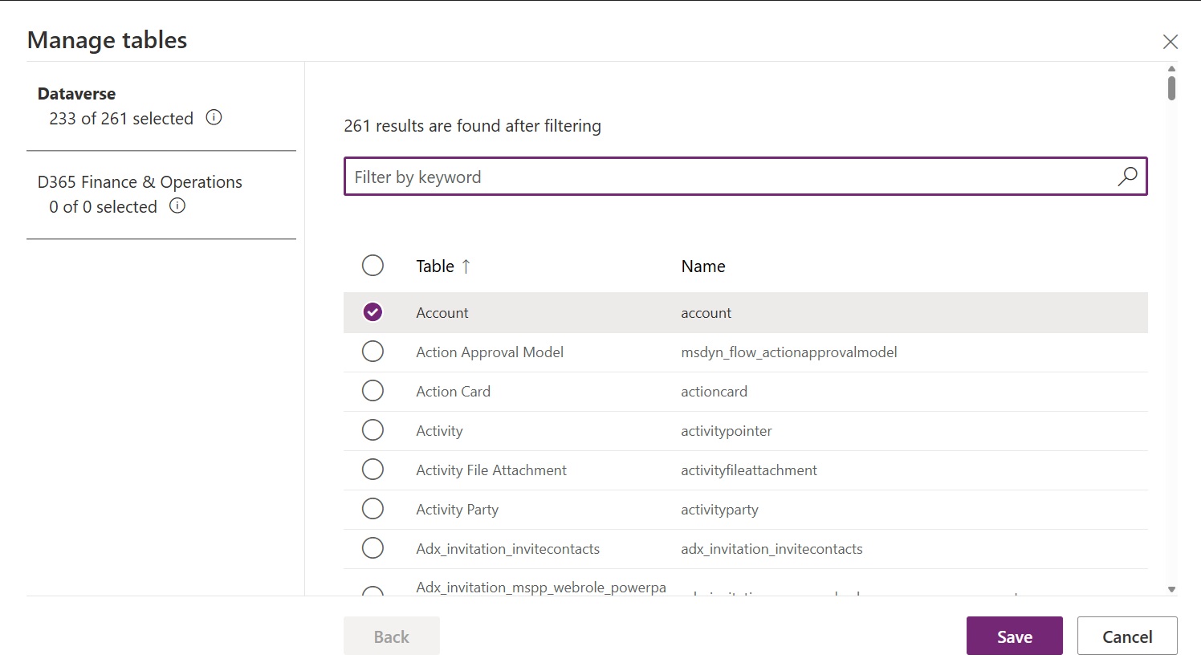1201x671 pixels.
Task: Select the Activity Party table
Action: coord(373,508)
